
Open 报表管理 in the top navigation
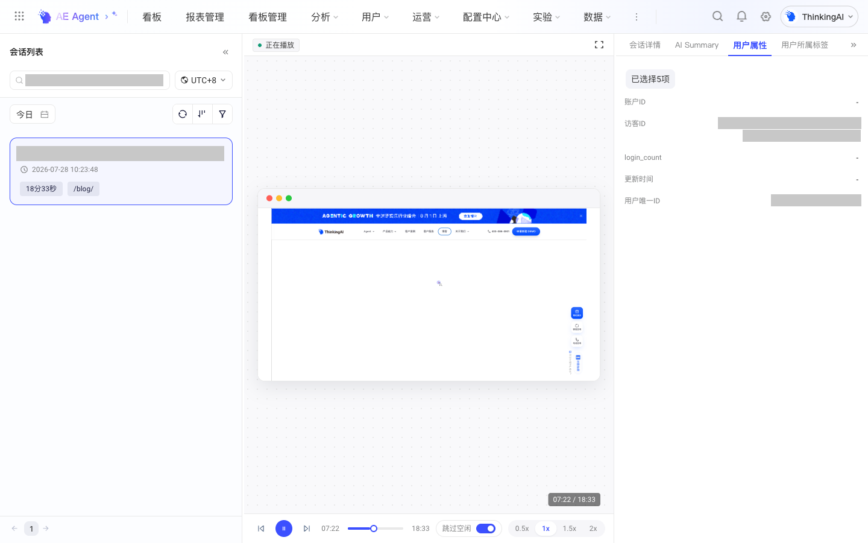pos(205,17)
